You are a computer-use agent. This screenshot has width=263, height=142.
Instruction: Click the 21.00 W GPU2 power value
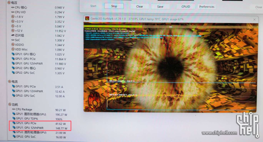point(61,133)
